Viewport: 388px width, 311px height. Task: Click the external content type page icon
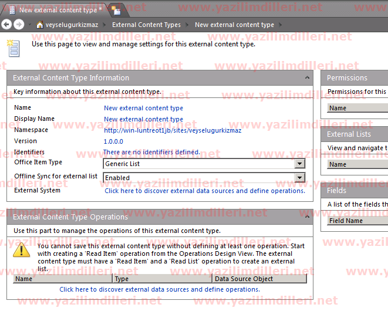(13, 48)
